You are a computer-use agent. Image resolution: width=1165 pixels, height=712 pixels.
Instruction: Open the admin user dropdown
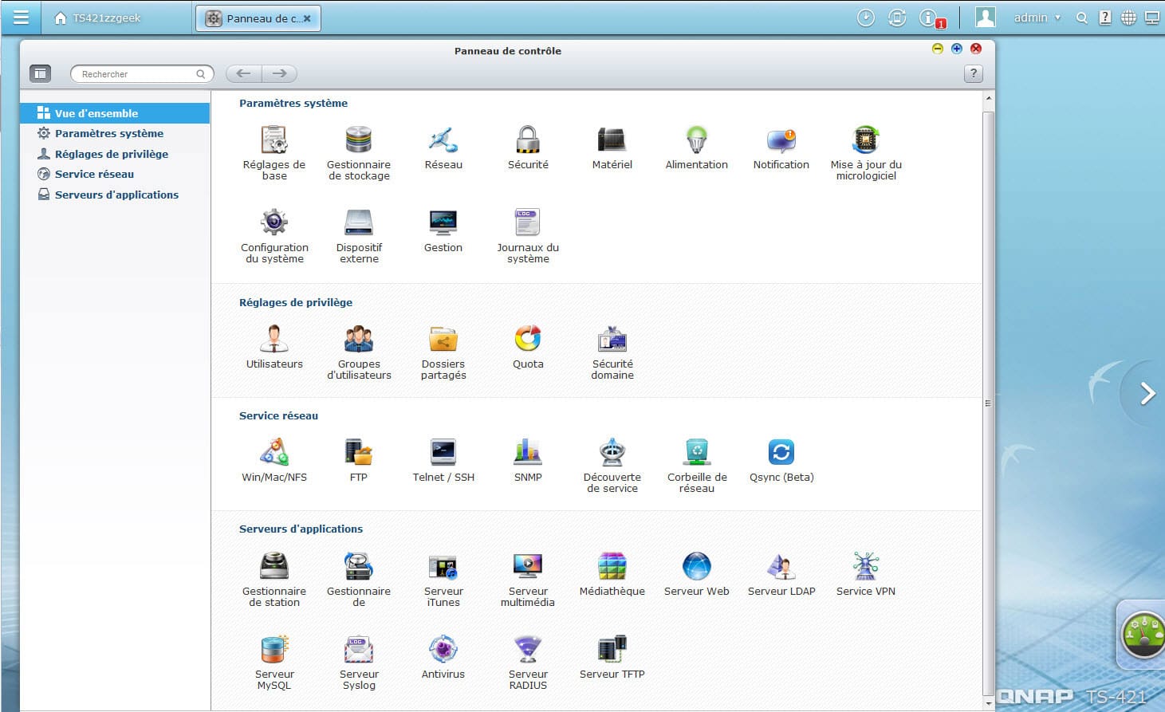tap(1037, 18)
